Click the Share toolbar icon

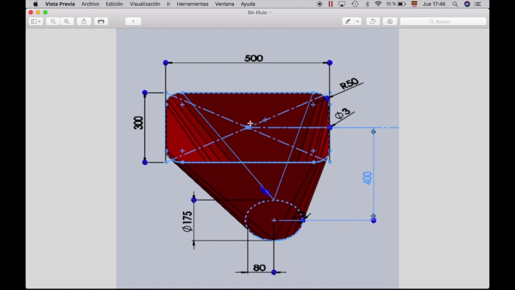pyautogui.click(x=84, y=21)
